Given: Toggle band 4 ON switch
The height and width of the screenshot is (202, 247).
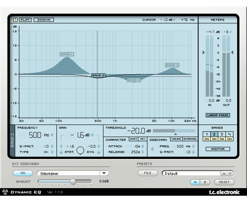Looking at the screenshot, I should click(229, 139).
